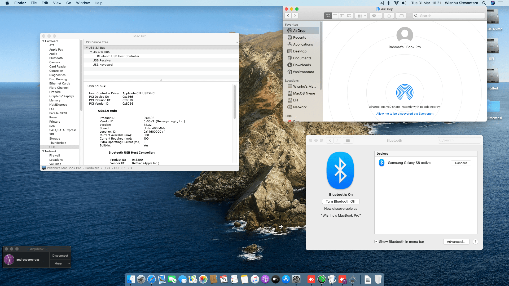
Task: Launch Launchpad from the Dock
Action: coord(141,279)
